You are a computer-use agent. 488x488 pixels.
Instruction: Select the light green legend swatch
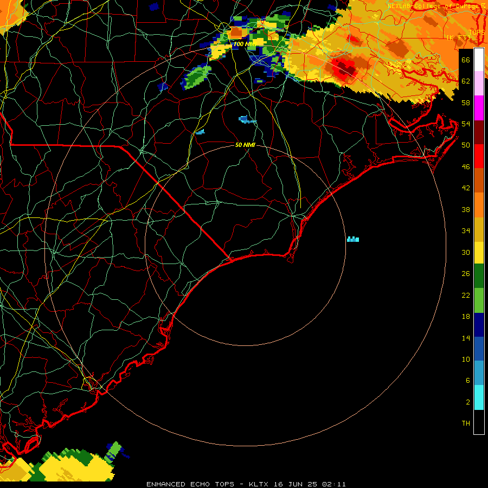click(x=479, y=300)
